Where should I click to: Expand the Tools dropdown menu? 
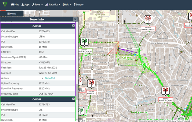37,5
